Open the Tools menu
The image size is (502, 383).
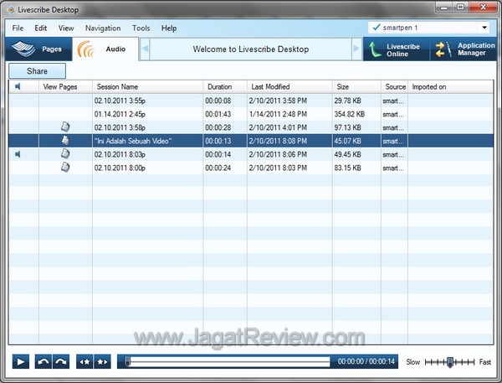coord(141,28)
